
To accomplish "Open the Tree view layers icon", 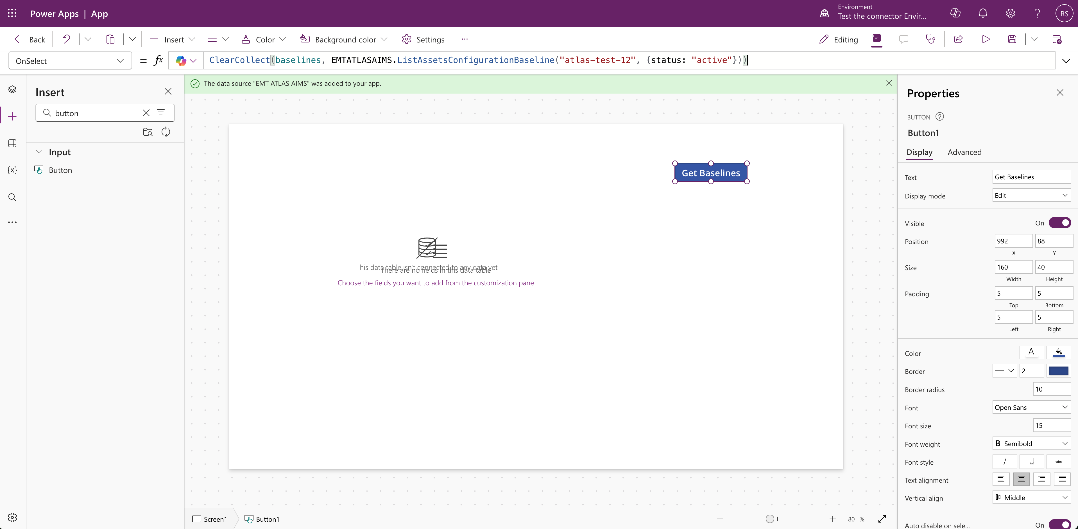I will point(12,90).
